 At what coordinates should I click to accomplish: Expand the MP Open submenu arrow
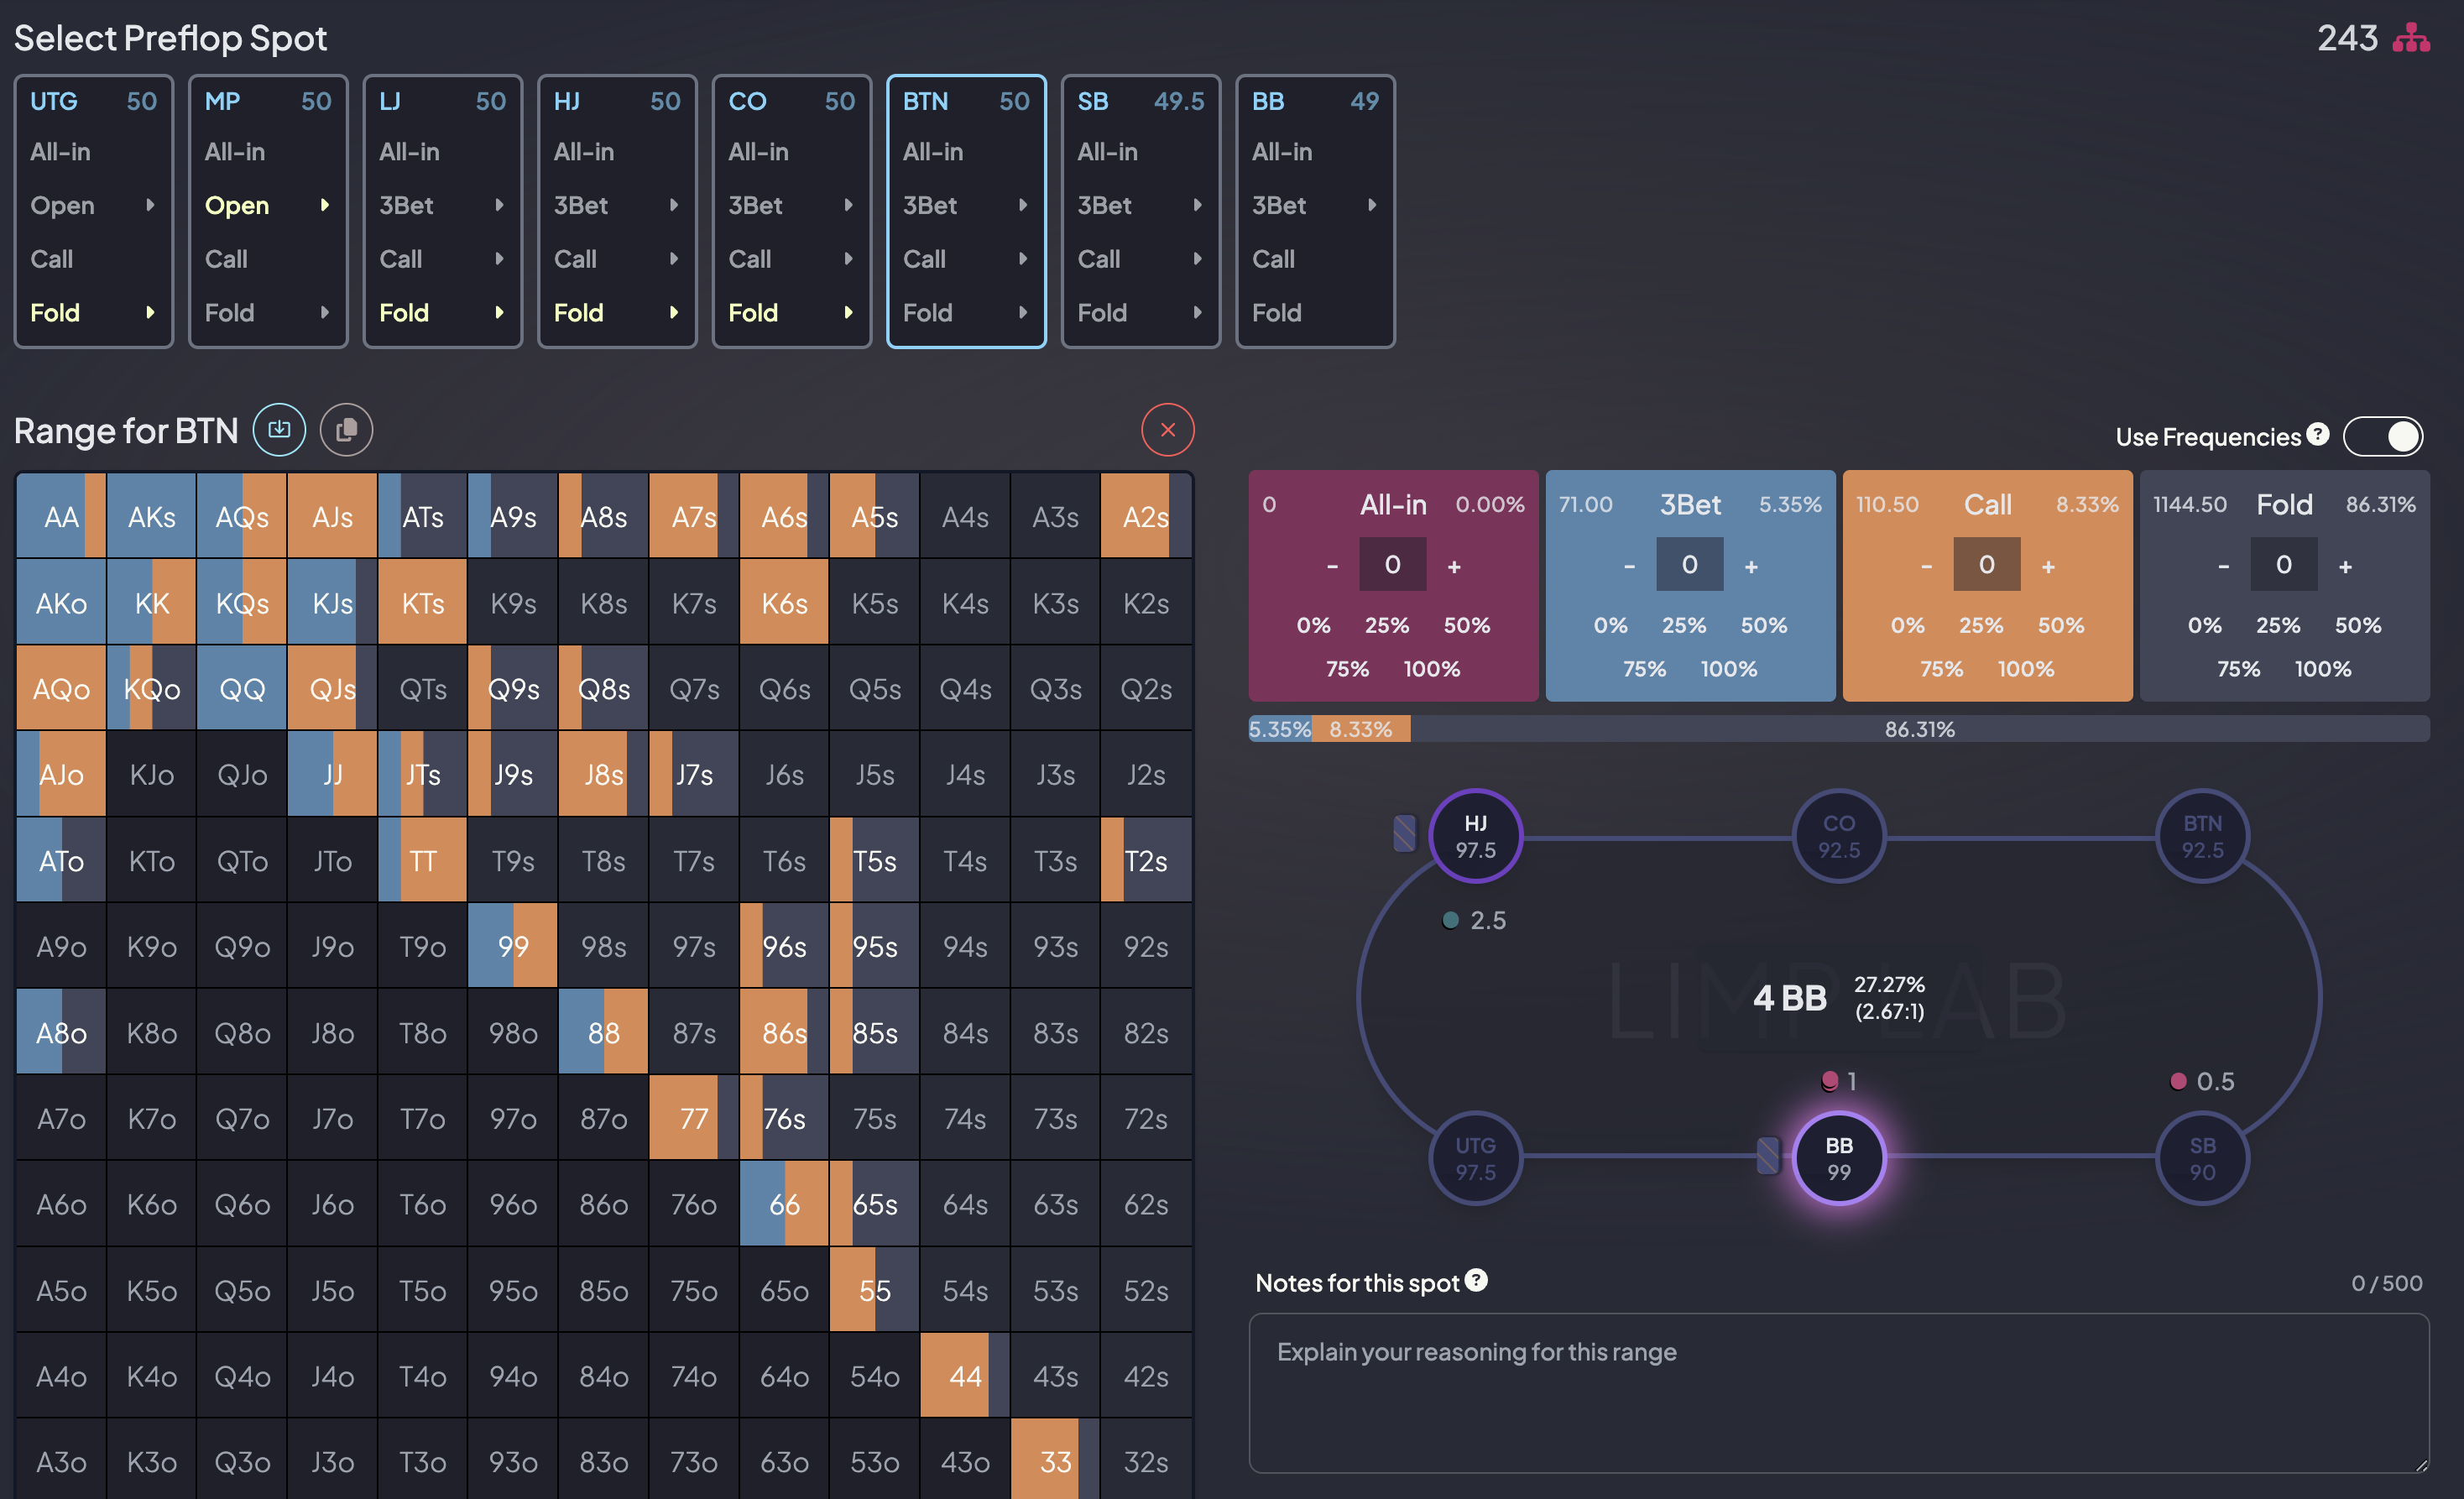pos(324,205)
